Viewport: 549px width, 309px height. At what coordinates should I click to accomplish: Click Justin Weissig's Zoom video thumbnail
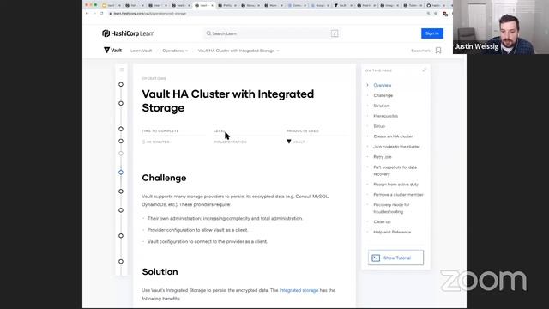tap(501, 27)
